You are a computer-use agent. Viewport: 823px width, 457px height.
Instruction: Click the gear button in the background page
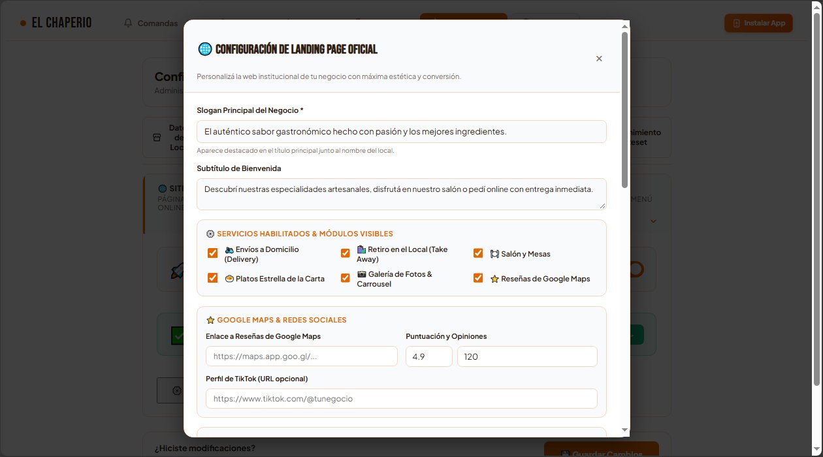pyautogui.click(x=176, y=390)
